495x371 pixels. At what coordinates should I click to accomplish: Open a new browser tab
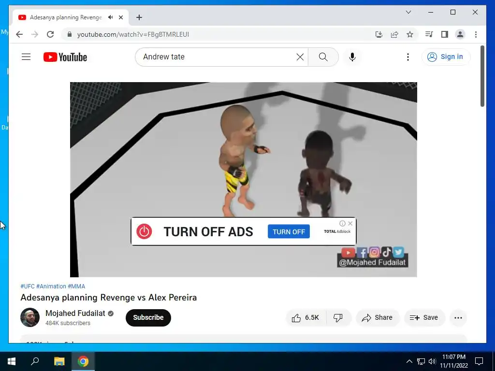pos(139,17)
